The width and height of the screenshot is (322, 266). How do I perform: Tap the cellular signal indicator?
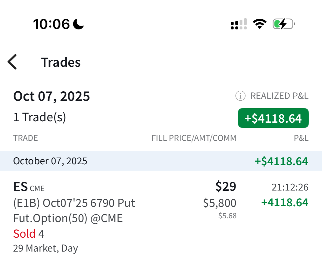(239, 24)
